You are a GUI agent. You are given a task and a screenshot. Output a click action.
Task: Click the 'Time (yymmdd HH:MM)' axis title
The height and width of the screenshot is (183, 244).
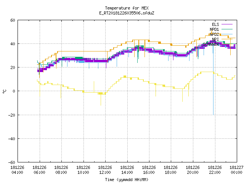pos(127,180)
